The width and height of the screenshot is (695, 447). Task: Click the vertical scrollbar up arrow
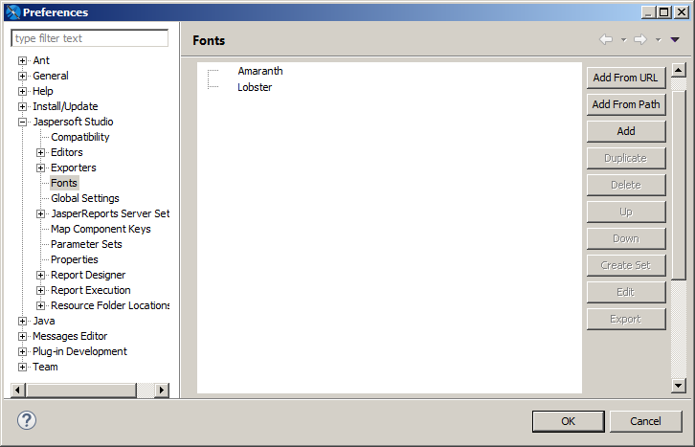click(x=678, y=70)
